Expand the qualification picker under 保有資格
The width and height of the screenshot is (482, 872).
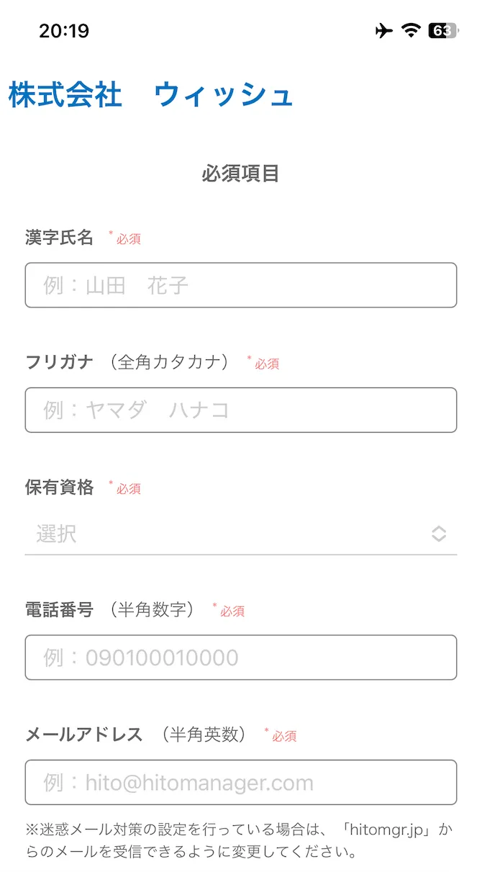(241, 534)
